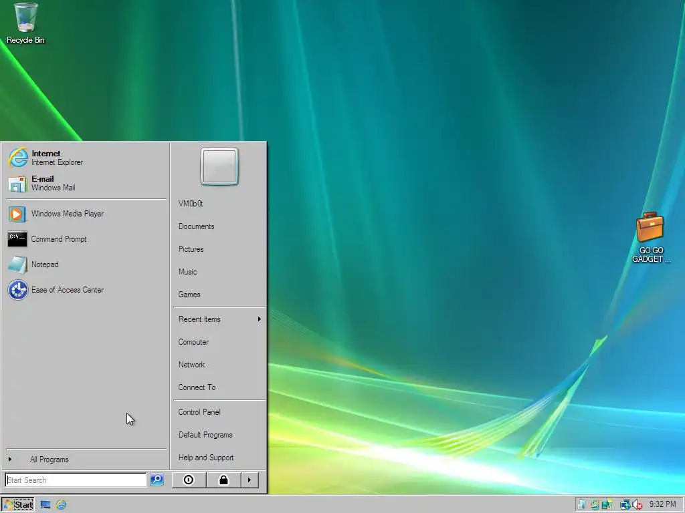Open Notepad from the Start menu
This screenshot has width=685, height=513.
pos(86,265)
